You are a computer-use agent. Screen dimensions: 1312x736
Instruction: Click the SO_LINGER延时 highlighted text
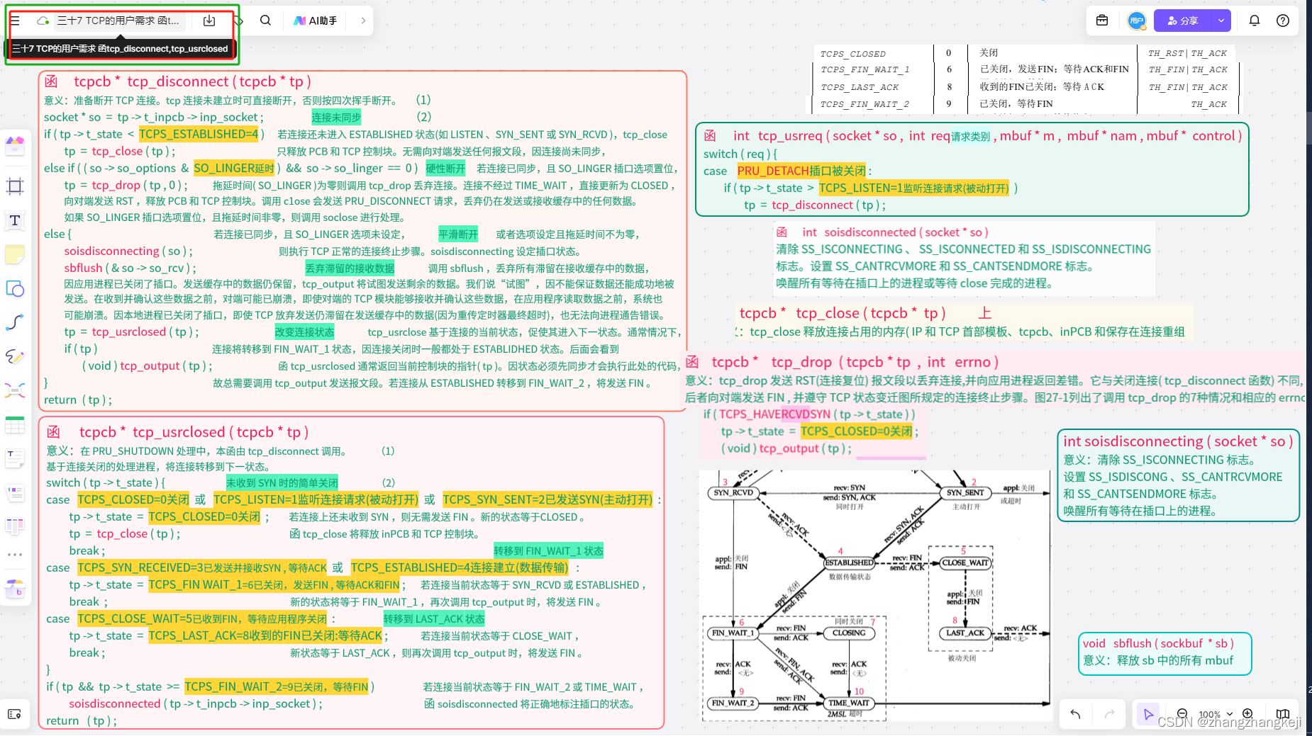(234, 168)
